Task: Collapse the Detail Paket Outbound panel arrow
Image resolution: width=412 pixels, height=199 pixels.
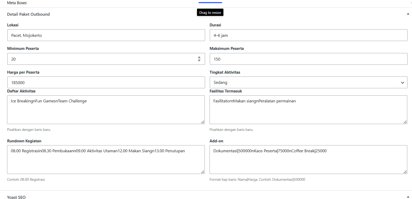Action: click(x=408, y=14)
